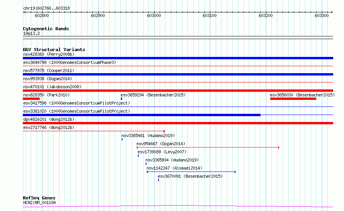Click variant label nsv953938 (Dogan2014)
Screen dimensions: 344x211
48,79
